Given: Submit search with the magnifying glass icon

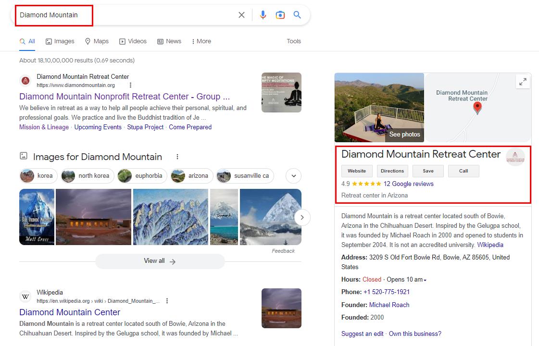Looking at the screenshot, I should tap(297, 15).
